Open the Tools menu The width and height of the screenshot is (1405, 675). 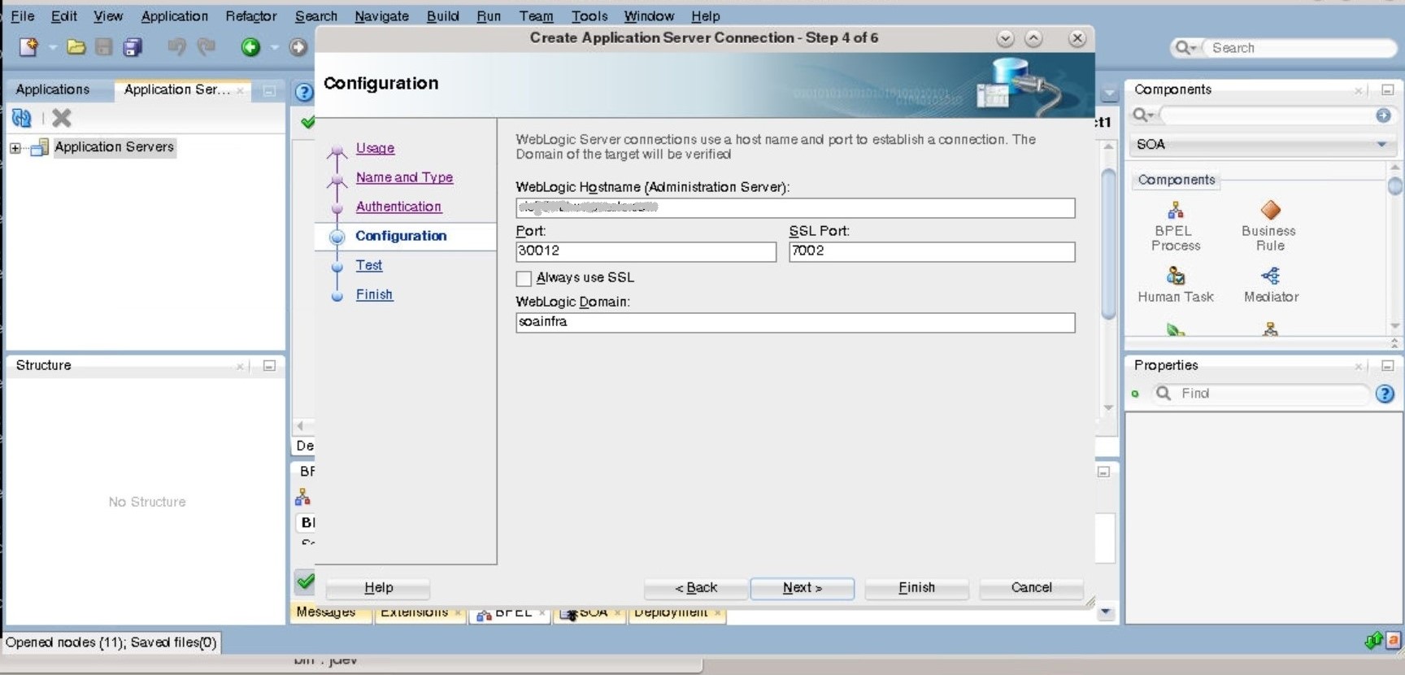click(x=589, y=16)
